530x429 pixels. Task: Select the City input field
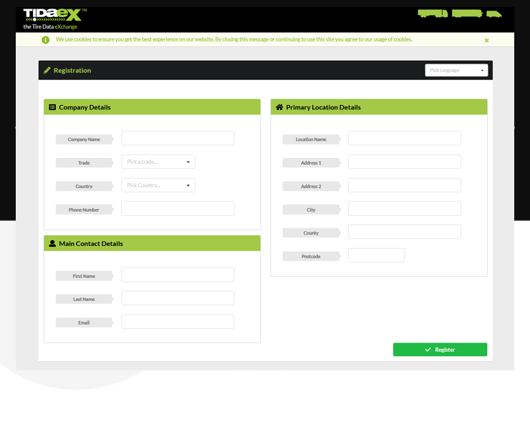[x=404, y=209]
